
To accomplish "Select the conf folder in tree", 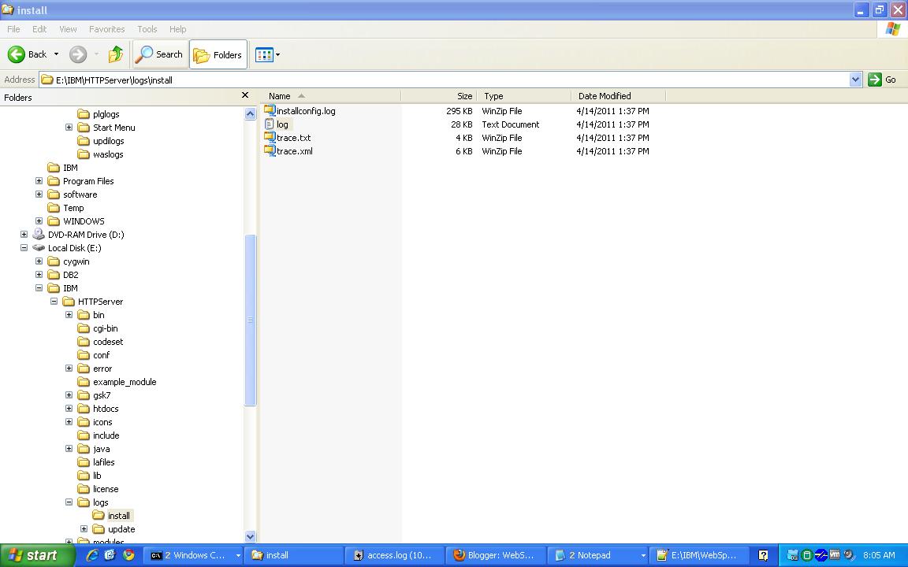I will click(93, 355).
